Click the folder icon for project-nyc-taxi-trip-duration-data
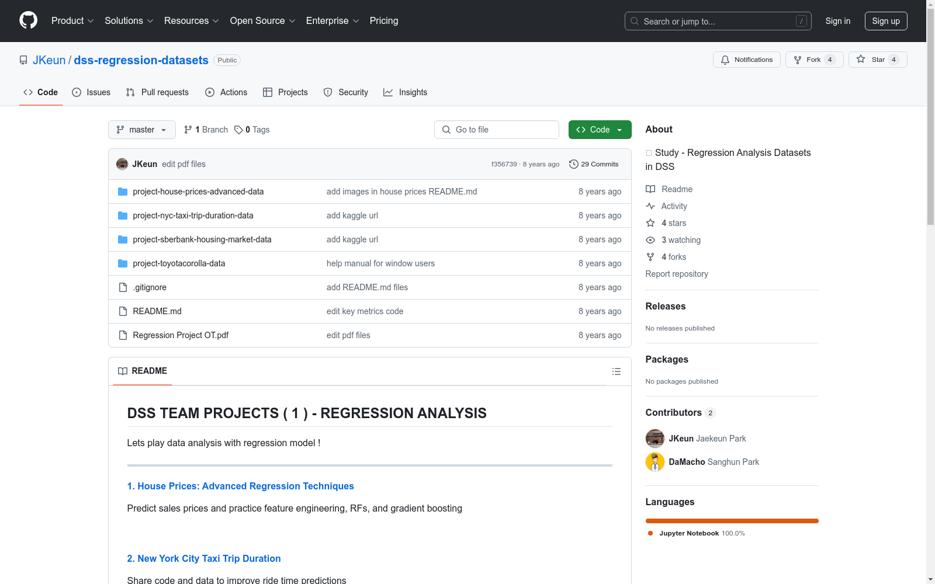This screenshot has height=584, width=935. [123, 215]
